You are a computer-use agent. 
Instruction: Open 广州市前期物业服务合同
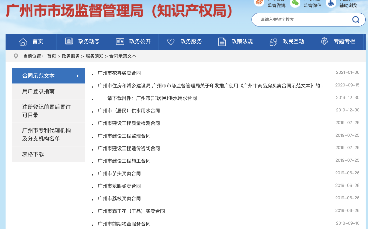pos(124,224)
